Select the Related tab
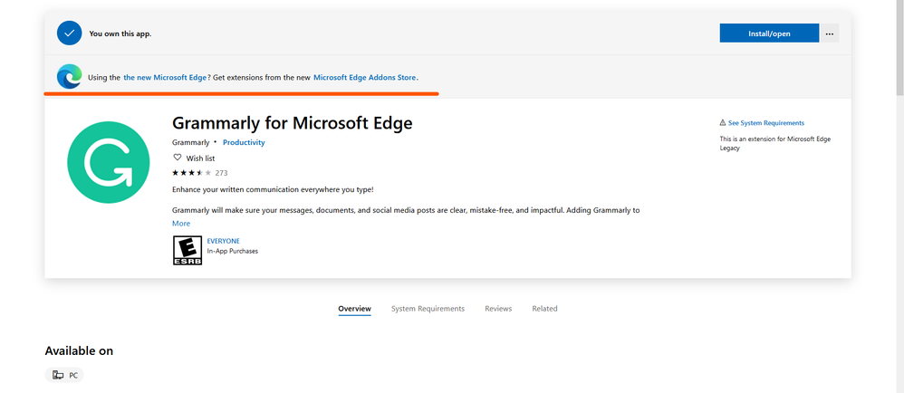This screenshot has height=393, width=904. coord(544,309)
